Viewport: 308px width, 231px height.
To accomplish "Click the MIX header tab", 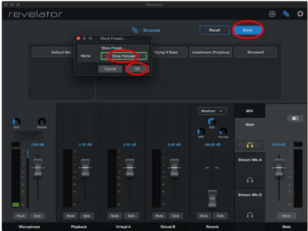I will 250,111.
